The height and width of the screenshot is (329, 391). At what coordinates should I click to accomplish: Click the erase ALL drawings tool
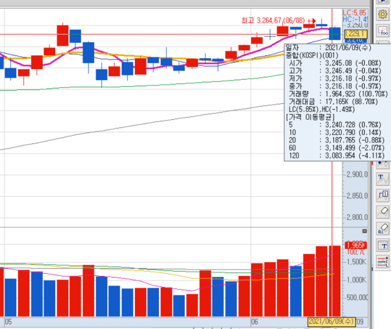[x=383, y=228]
